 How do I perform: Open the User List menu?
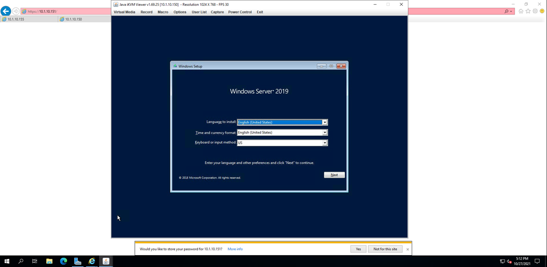[199, 12]
